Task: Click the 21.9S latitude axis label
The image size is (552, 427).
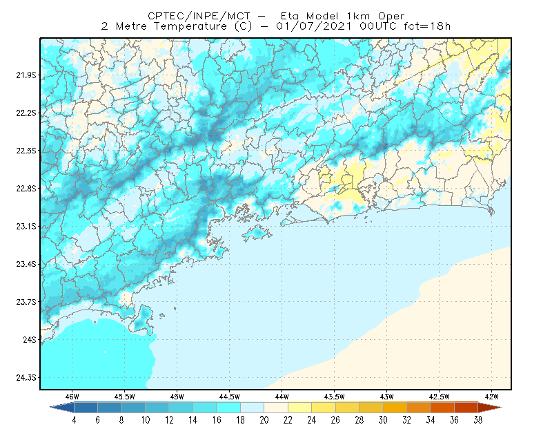Action: tap(26, 75)
